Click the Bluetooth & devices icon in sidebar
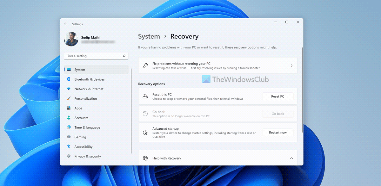 [x=69, y=79]
